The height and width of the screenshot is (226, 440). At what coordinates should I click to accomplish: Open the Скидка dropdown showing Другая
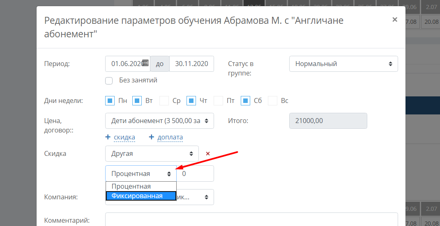point(152,153)
